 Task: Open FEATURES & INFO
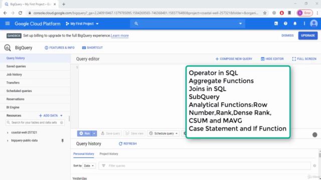pos(60,48)
